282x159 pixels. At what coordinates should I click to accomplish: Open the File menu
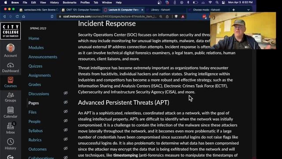pyautogui.click(x=25, y=3)
